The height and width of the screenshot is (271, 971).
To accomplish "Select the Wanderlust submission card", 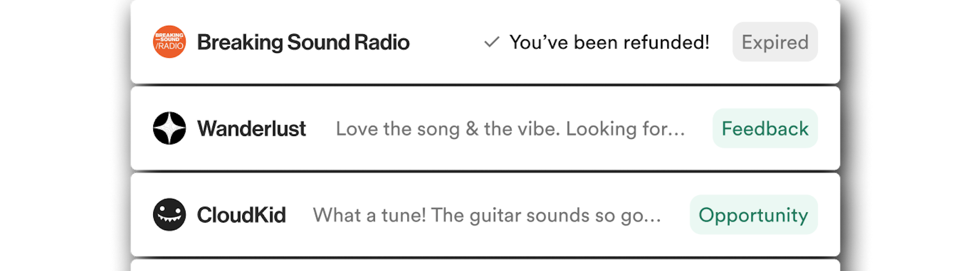I will (x=485, y=129).
